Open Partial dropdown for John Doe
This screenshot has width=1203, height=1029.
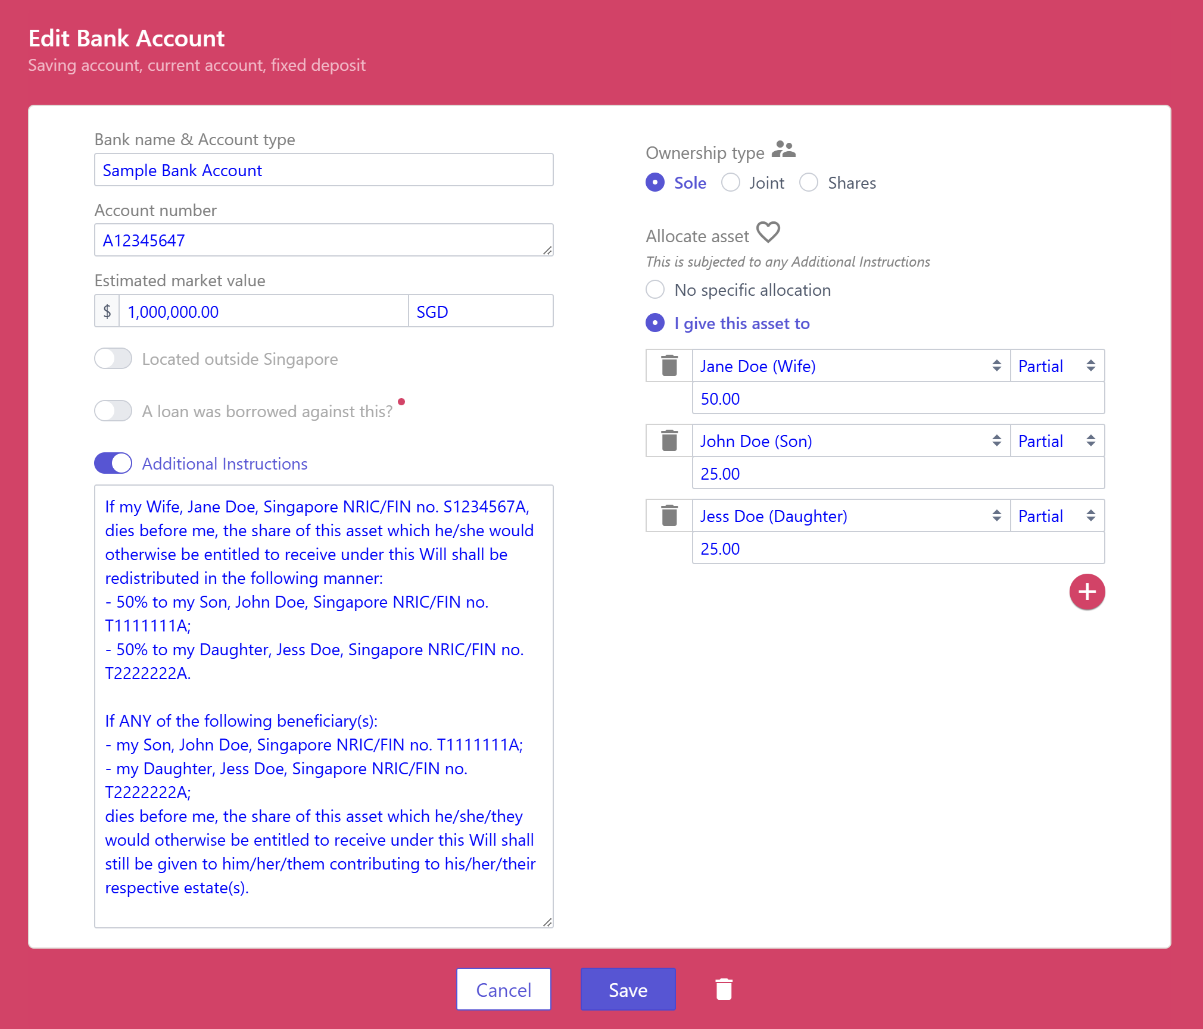click(1056, 441)
